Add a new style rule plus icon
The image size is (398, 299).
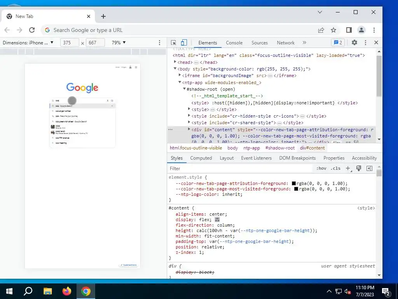click(348, 168)
